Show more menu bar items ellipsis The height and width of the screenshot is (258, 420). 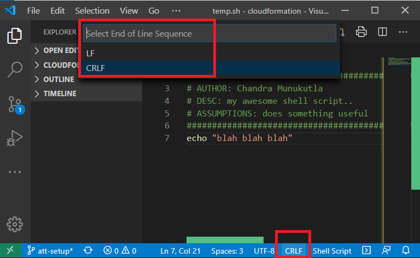pos(176,11)
